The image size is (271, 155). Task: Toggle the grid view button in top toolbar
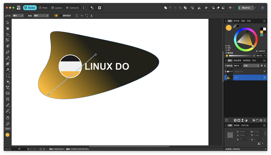tap(99, 8)
